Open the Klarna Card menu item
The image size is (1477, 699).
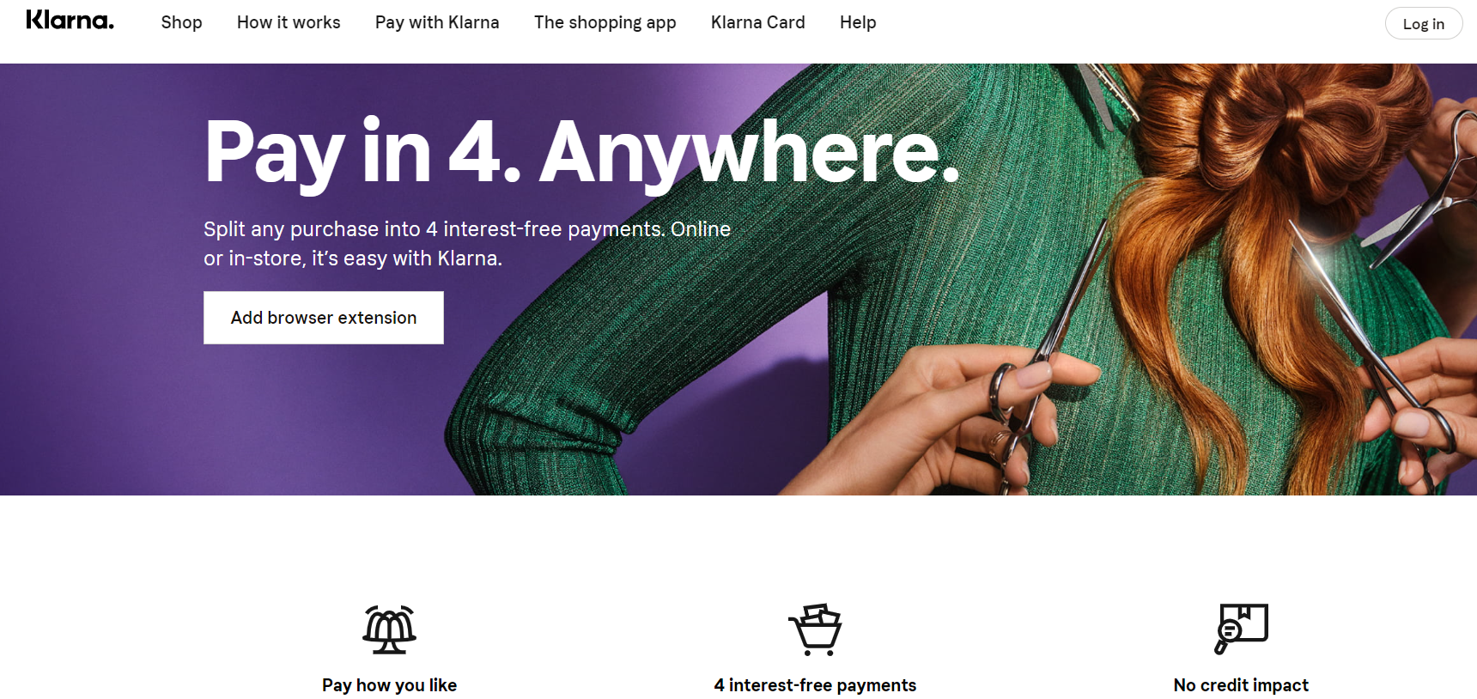(757, 22)
